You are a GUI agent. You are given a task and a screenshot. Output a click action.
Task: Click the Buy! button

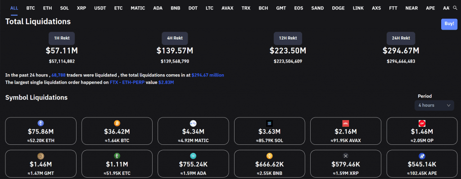pyautogui.click(x=449, y=24)
